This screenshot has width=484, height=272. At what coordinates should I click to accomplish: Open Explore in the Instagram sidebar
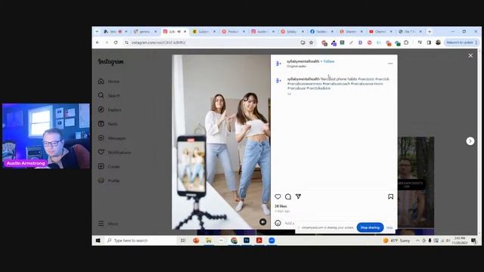tap(110, 110)
